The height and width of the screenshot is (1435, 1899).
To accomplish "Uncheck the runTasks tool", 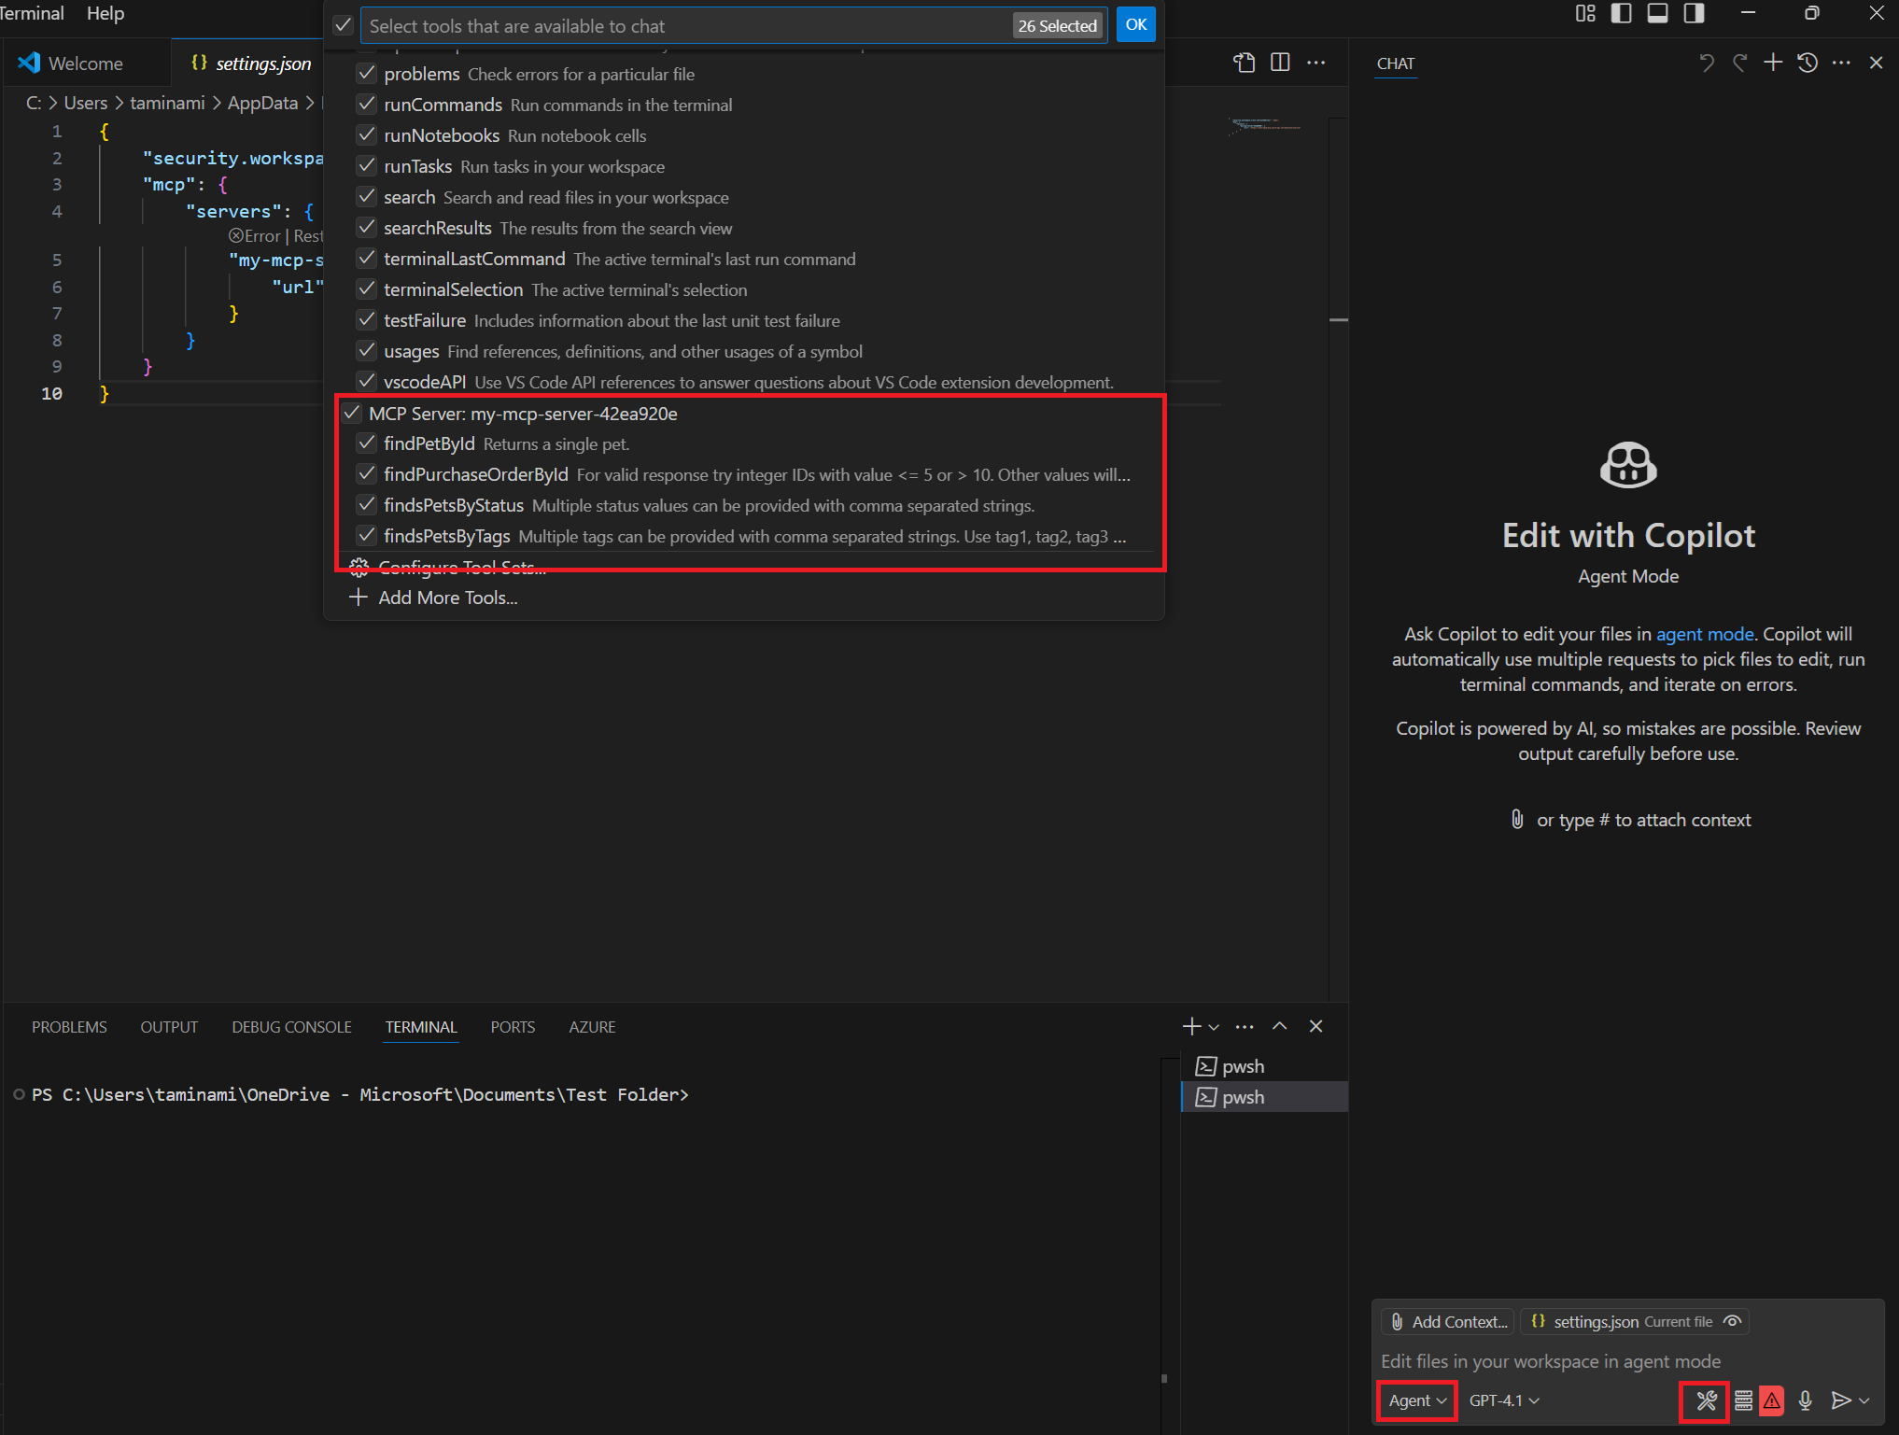I will [367, 165].
